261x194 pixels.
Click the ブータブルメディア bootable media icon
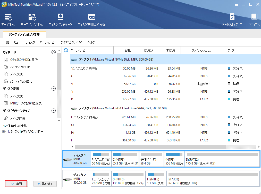[232, 20]
